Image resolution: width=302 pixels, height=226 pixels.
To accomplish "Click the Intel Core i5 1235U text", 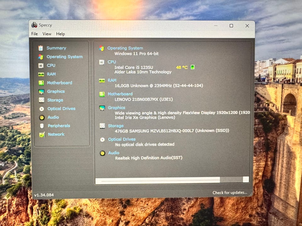I will [134, 67].
